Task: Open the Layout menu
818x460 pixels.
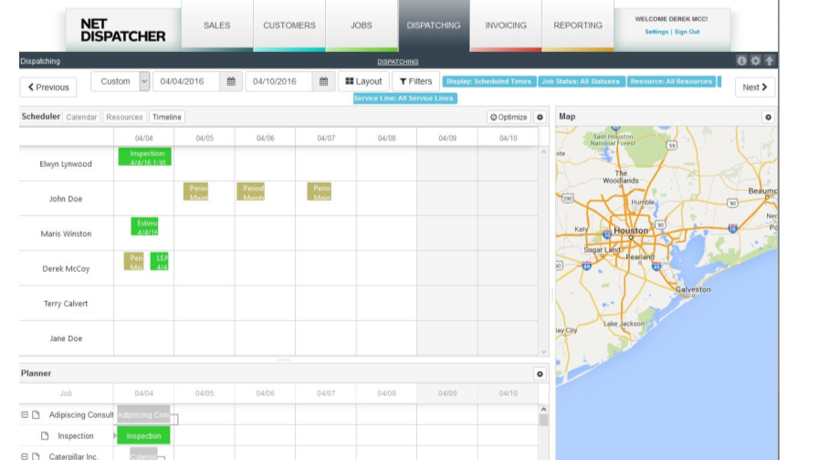Action: (x=363, y=81)
